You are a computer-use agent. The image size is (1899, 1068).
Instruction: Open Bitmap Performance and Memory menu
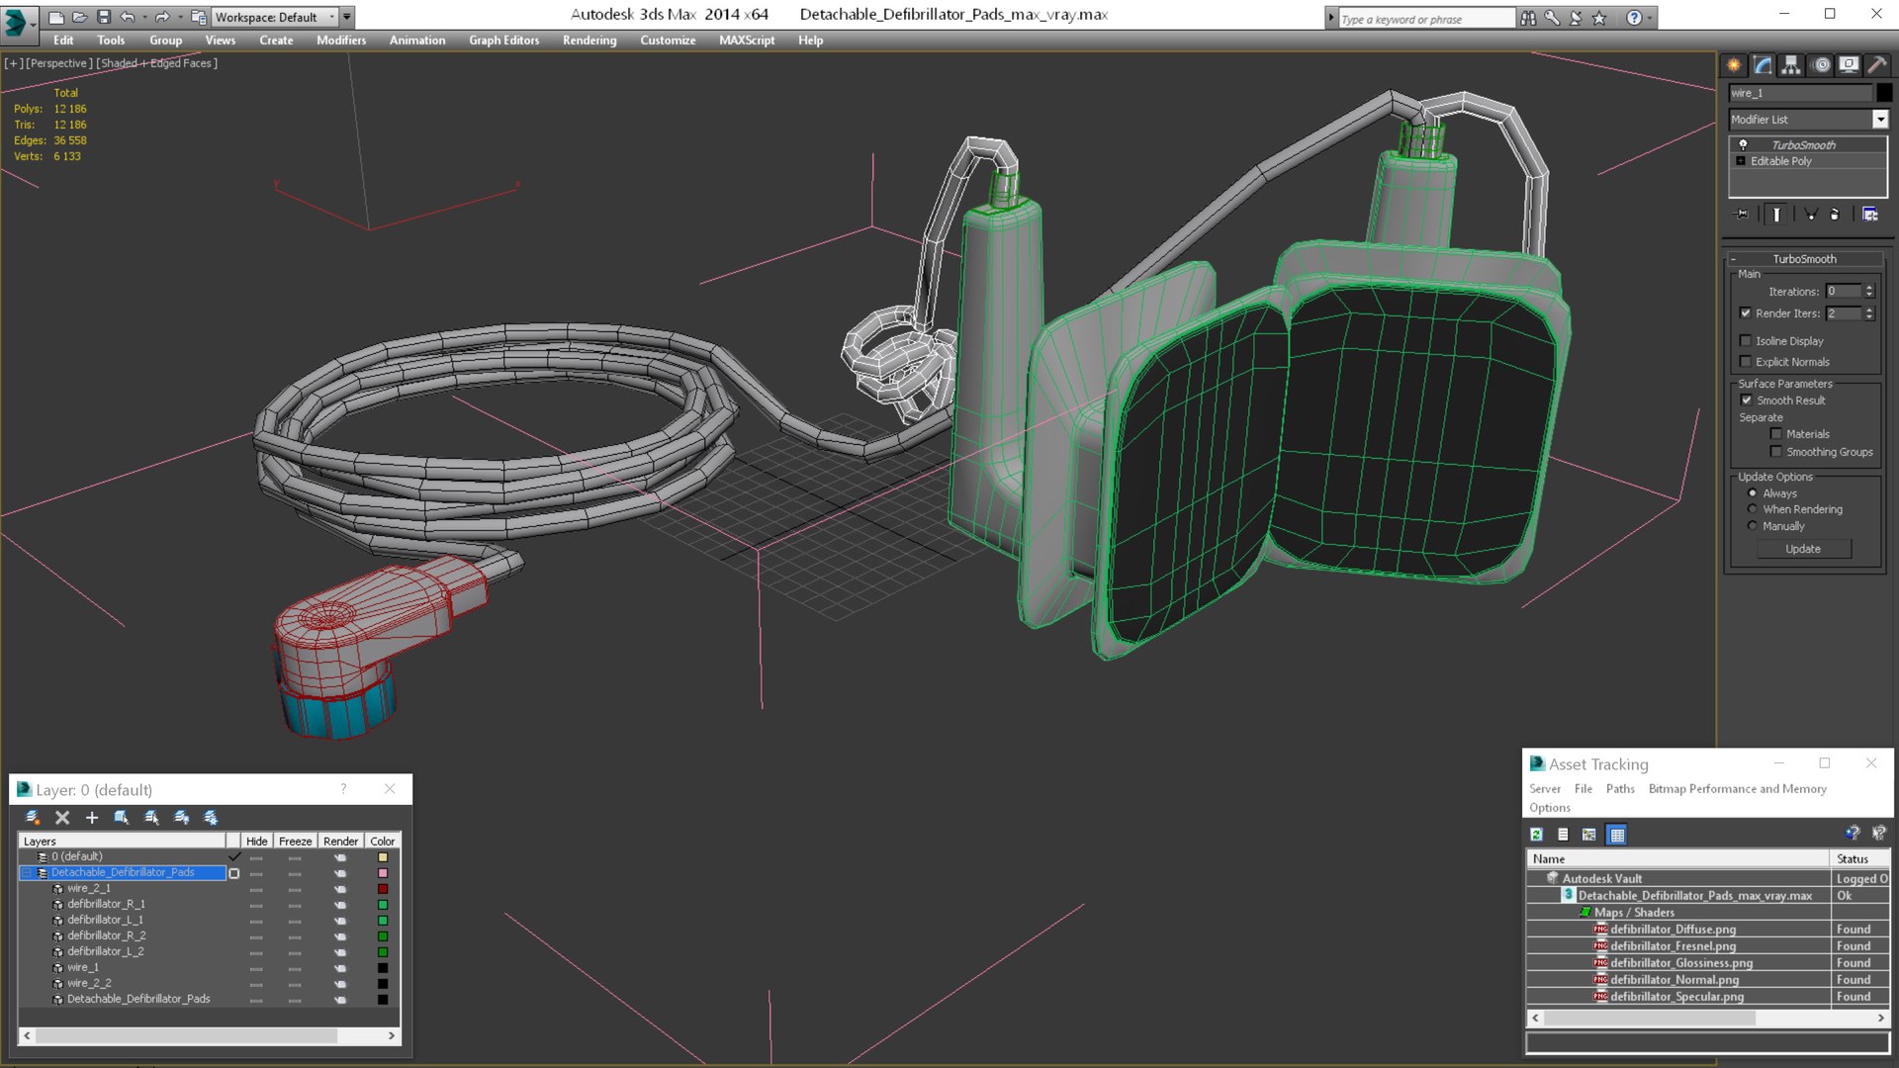1737,789
